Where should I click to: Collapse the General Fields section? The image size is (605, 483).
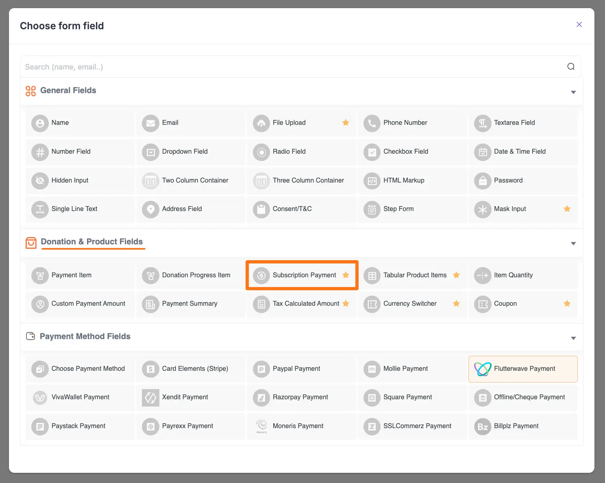tap(573, 92)
